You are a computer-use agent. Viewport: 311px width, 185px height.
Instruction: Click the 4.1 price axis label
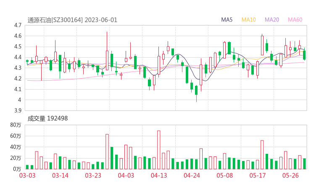click(x=18, y=89)
